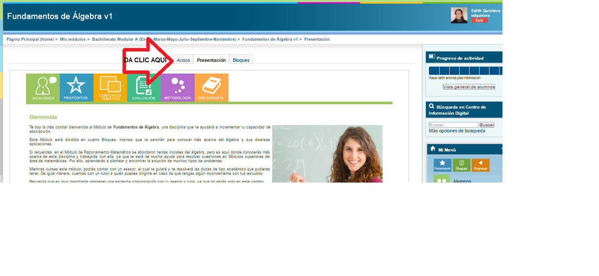The height and width of the screenshot is (276, 599).
Task: Open the Bienvenida section icon
Action: [x=43, y=88]
